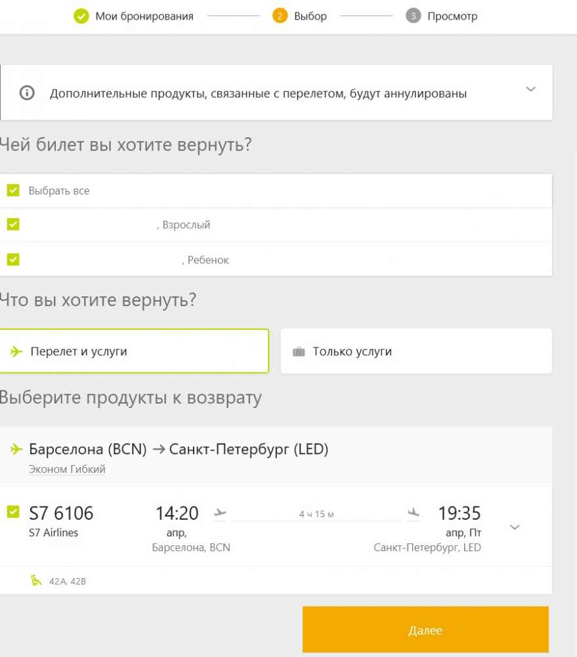
Task: Go to the Мои бронирования step
Action: click(144, 16)
